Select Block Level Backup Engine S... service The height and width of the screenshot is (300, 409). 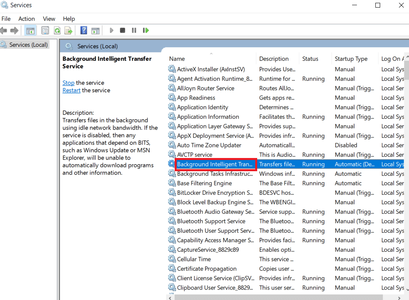click(215, 202)
